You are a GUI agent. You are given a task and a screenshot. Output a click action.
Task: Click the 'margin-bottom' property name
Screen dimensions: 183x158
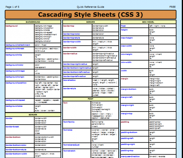(x=129, y=89)
